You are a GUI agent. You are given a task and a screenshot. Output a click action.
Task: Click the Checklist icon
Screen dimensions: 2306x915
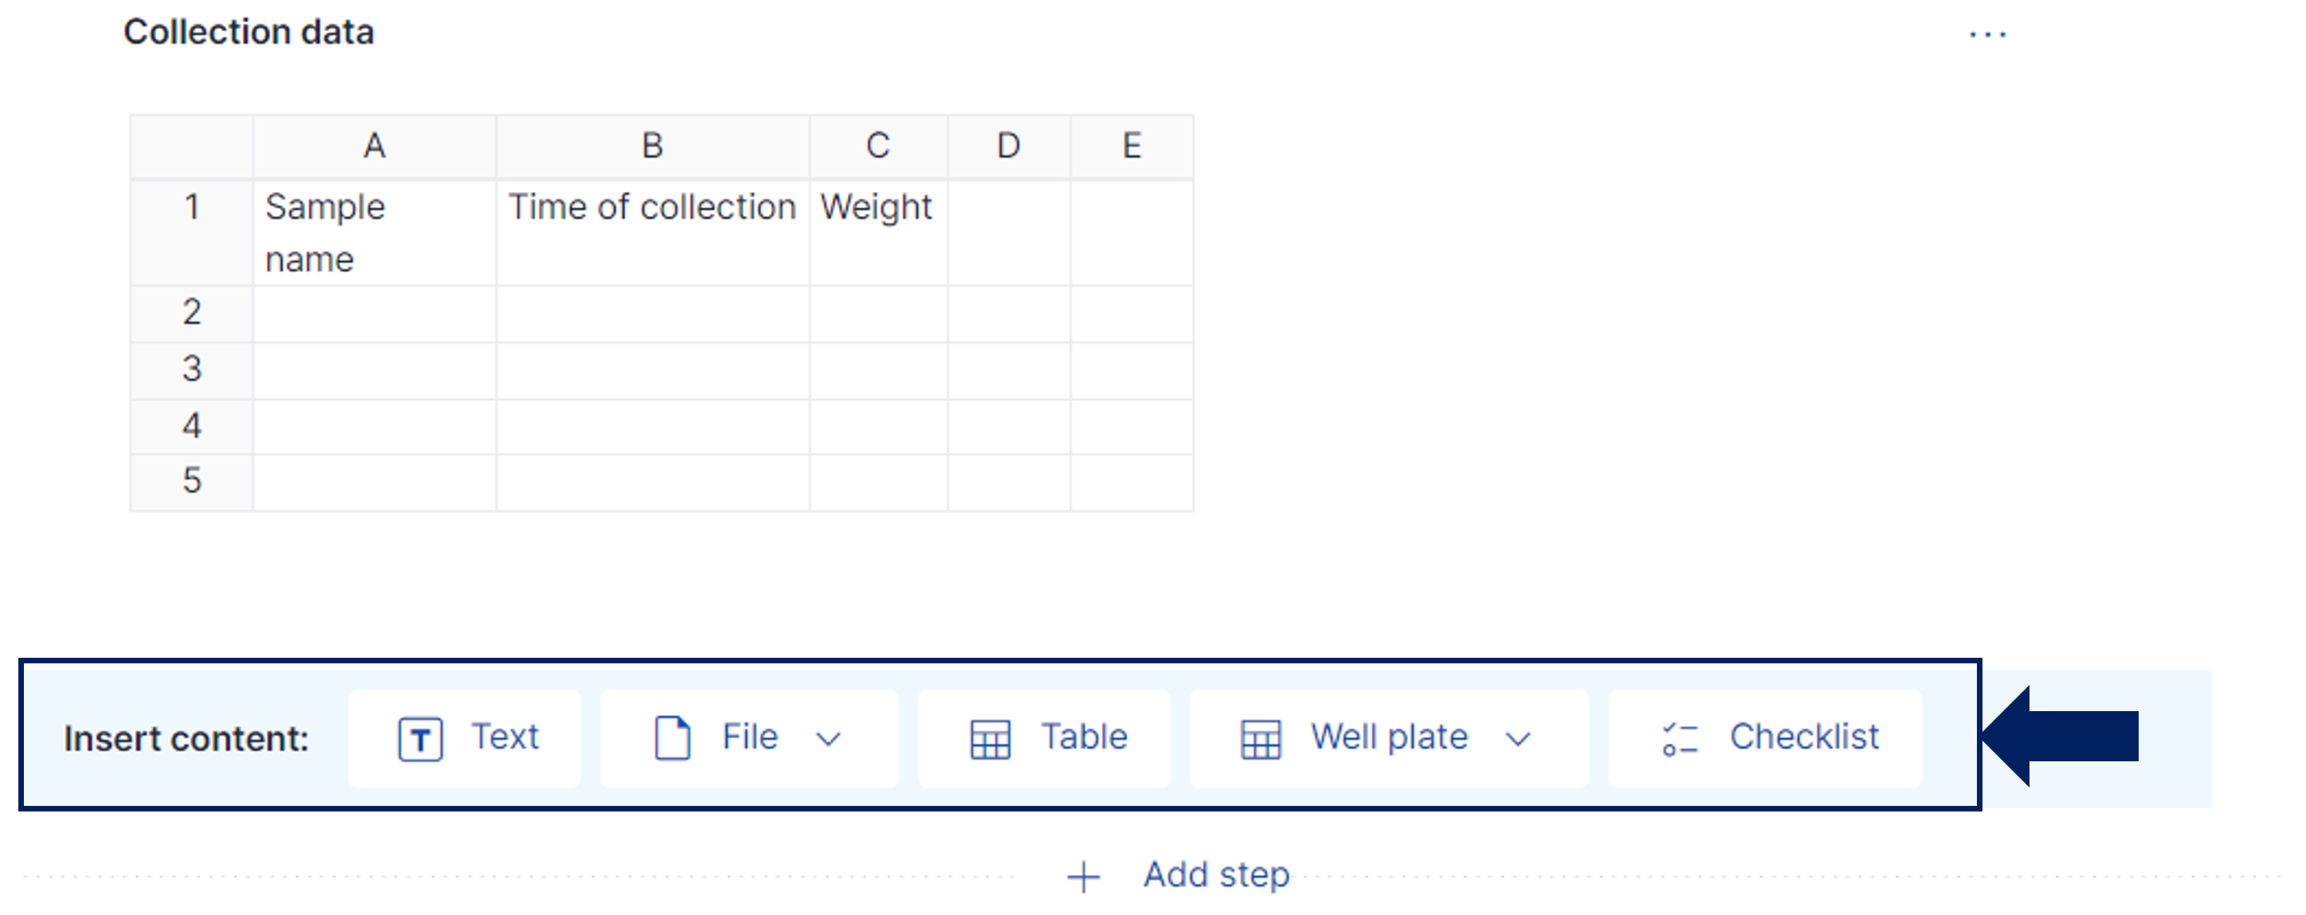point(1680,739)
